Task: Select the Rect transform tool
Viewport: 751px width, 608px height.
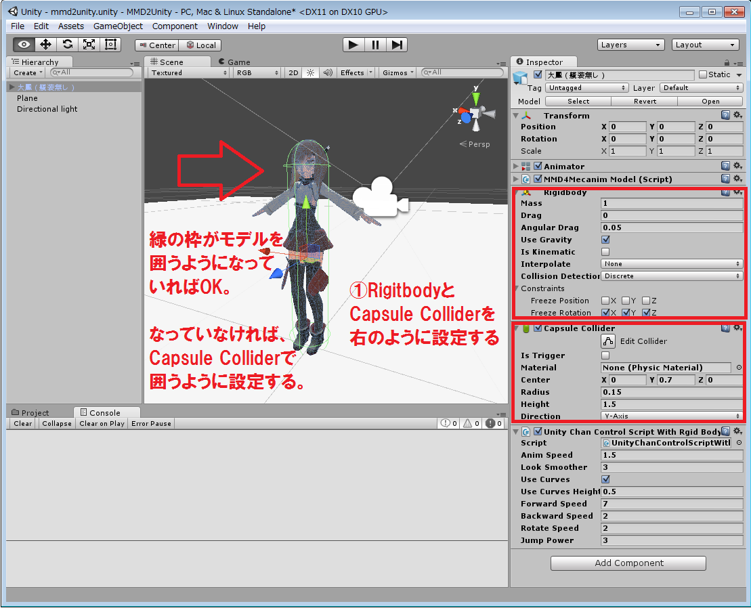Action: pyautogui.click(x=110, y=45)
